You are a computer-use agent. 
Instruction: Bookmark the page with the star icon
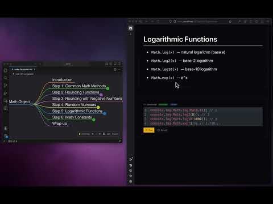[x=230, y=22]
